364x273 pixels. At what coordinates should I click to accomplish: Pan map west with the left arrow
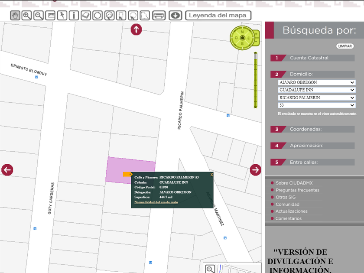coord(7,169)
